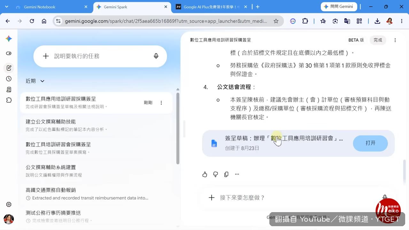
Task: Select 數位工具應用培訓研習採購簽呈 task row
Action: point(96,102)
